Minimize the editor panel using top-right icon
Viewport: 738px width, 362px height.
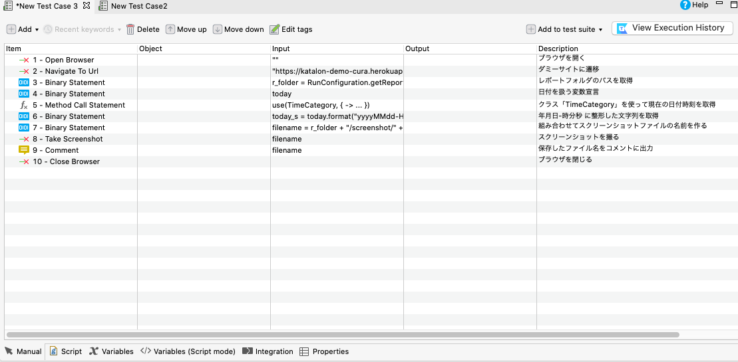pos(719,4)
